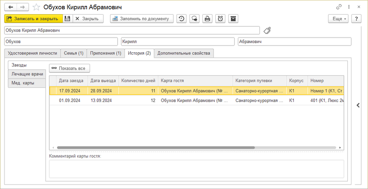Select cell with date 01.09.2024
This screenshot has height=189, width=368.
click(72, 100)
